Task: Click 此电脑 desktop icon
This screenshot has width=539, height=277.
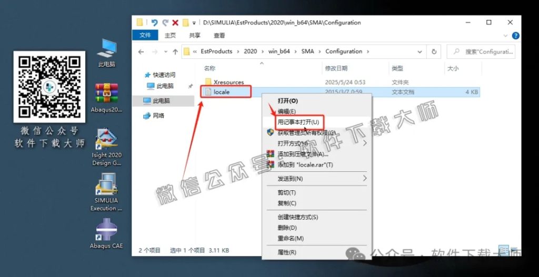Action: click(106, 53)
